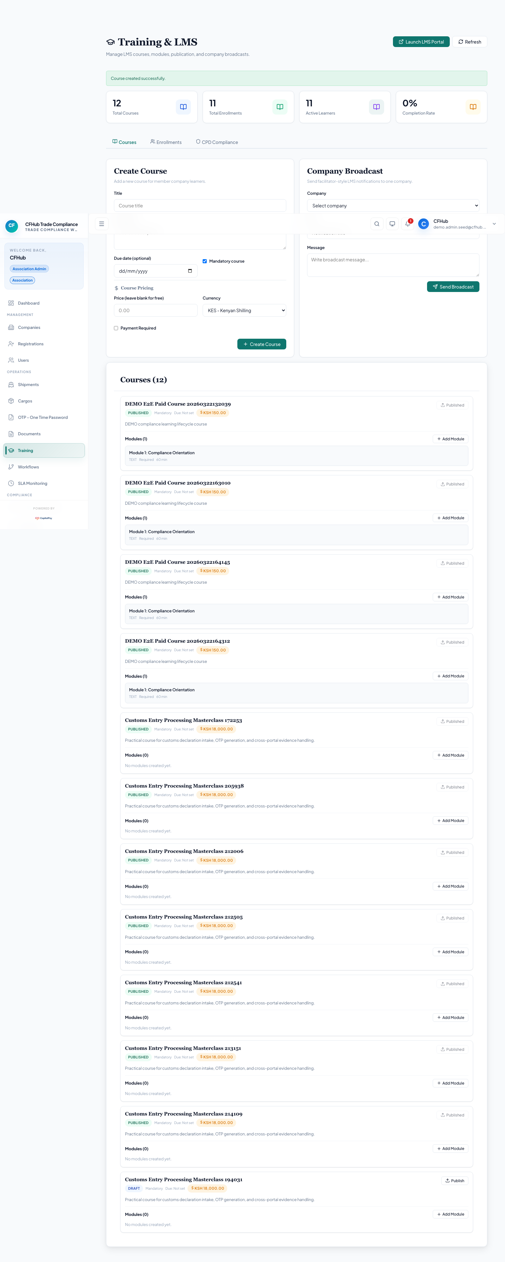Click the Course title input field

click(200, 206)
